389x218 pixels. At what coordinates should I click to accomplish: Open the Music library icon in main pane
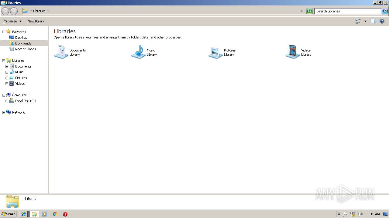[x=138, y=52]
